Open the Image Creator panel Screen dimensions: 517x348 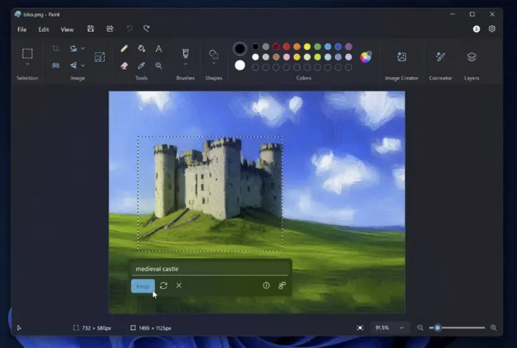(402, 57)
